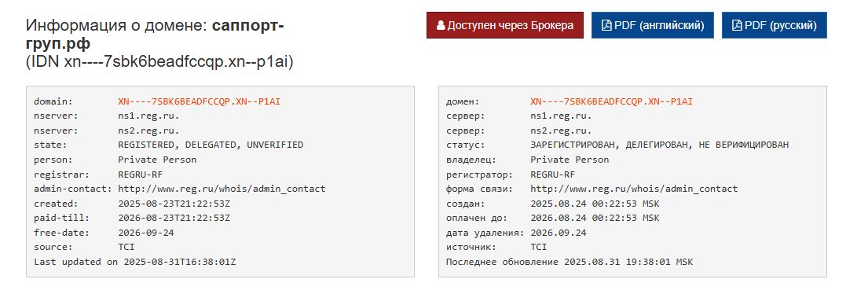
Task: Download the PDF (английский) report
Action: (653, 25)
